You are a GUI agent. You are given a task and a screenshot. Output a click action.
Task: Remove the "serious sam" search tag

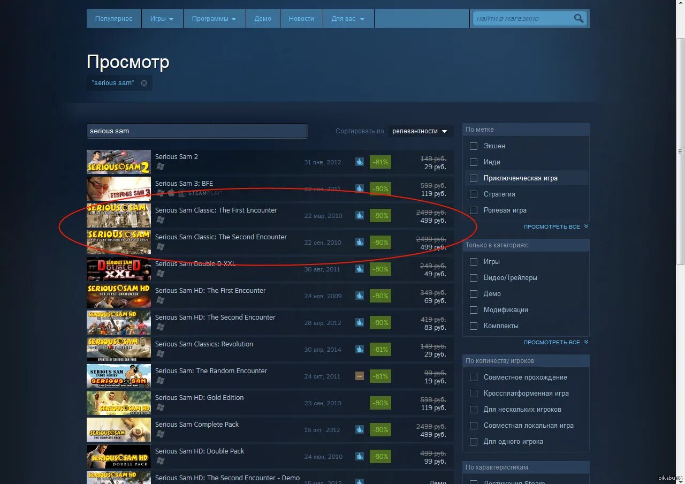point(144,83)
